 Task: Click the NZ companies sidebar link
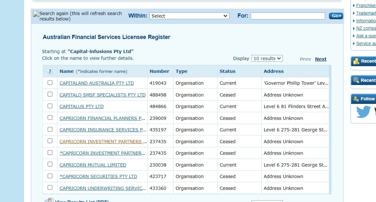(366, 28)
